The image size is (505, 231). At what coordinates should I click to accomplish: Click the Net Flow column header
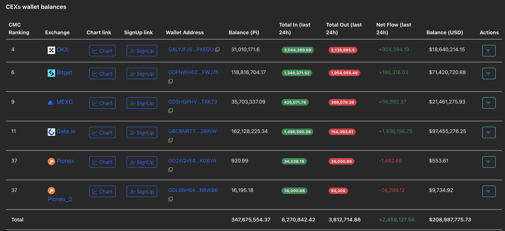click(394, 29)
